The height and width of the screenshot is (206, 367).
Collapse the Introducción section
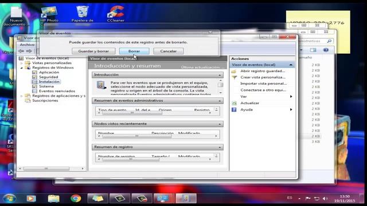(x=220, y=75)
